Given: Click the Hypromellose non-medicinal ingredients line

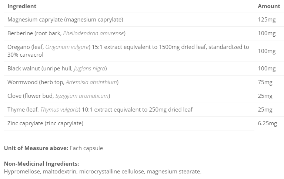Looking at the screenshot, I should pyautogui.click(x=103, y=172).
